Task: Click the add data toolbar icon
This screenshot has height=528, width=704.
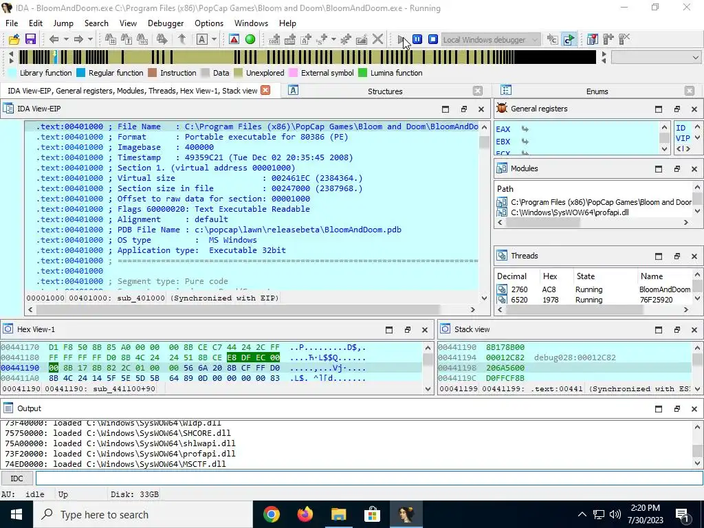Action: coord(290,39)
